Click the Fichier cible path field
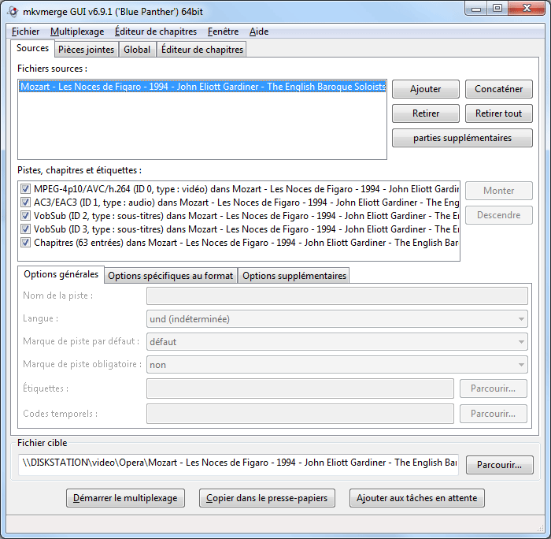 tap(239, 463)
